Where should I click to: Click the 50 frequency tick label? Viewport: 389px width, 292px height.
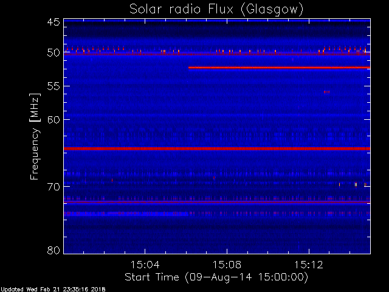[x=53, y=53]
